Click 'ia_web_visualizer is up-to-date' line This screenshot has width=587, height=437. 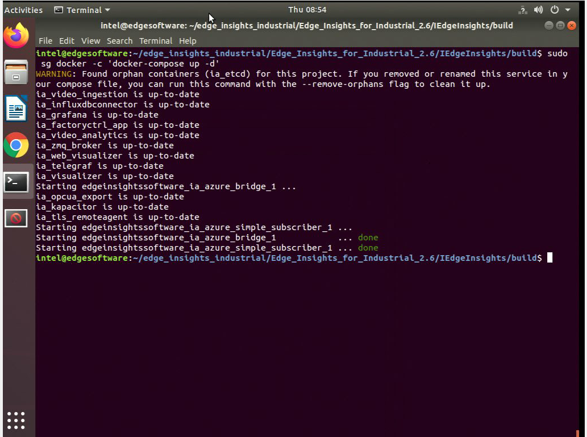click(115, 155)
